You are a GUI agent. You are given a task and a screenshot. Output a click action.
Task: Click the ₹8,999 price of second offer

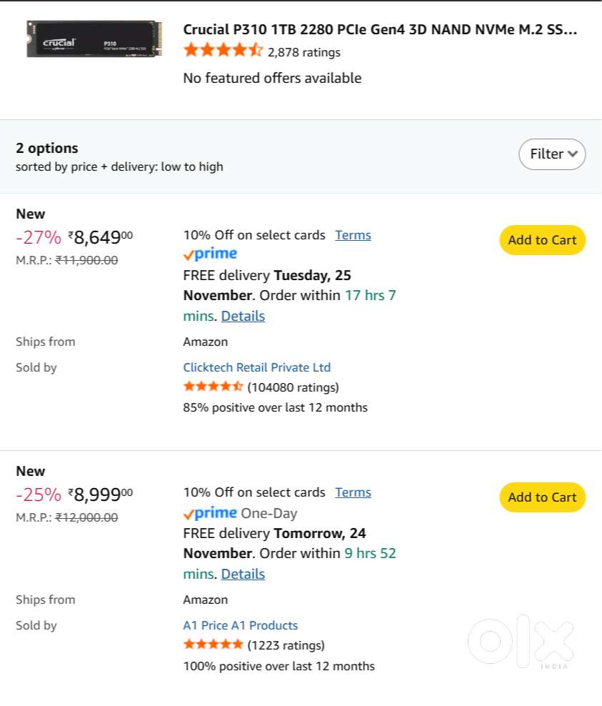(100, 494)
